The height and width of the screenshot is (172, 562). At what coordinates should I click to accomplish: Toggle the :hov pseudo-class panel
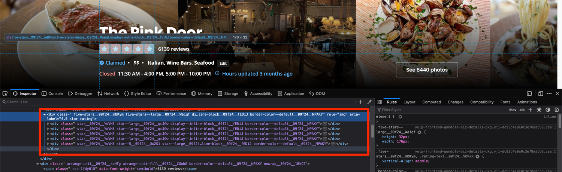(513, 110)
